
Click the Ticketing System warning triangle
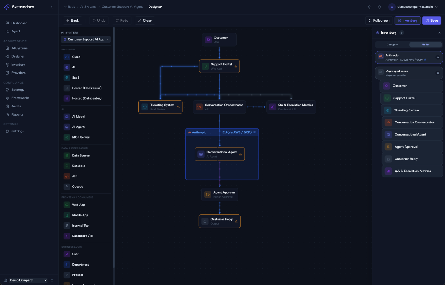tap(178, 107)
